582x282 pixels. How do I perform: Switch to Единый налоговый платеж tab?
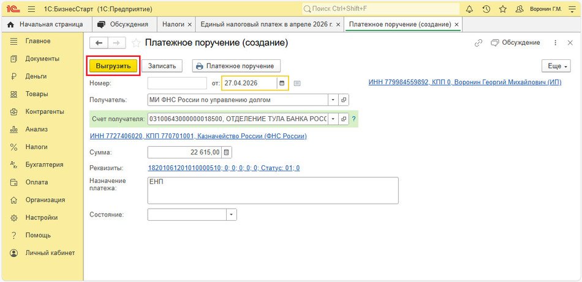(x=266, y=24)
